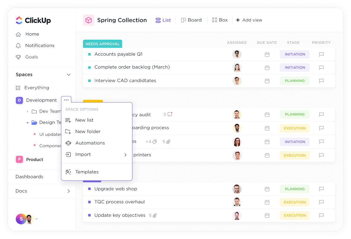Click the Templates icon in the menu
Screen dimensions: 351x239
coord(68,172)
